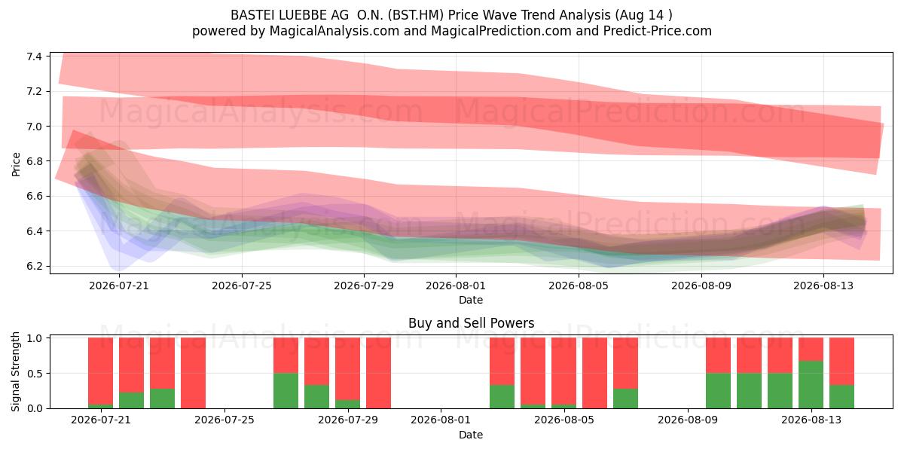Select the 2026-08-09 date tick under the price chart
This screenshot has width=904, height=452.
(701, 286)
